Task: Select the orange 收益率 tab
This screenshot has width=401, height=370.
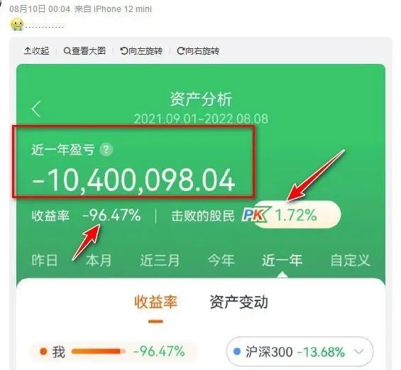Action: (155, 302)
